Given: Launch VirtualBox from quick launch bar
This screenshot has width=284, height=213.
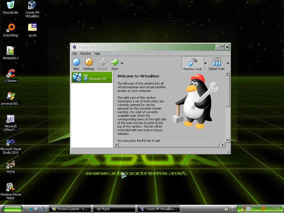Looking at the screenshot, I should 42,209.
